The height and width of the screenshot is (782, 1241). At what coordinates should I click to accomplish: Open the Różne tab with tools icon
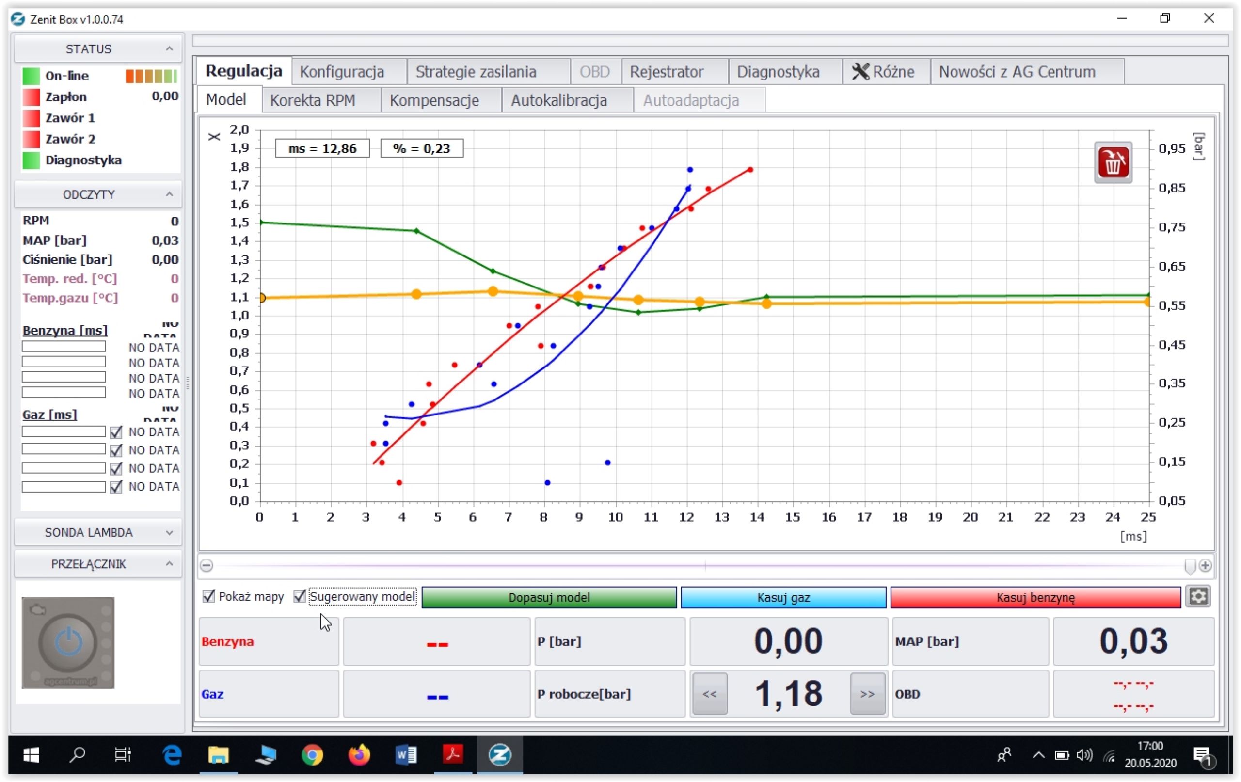click(884, 72)
